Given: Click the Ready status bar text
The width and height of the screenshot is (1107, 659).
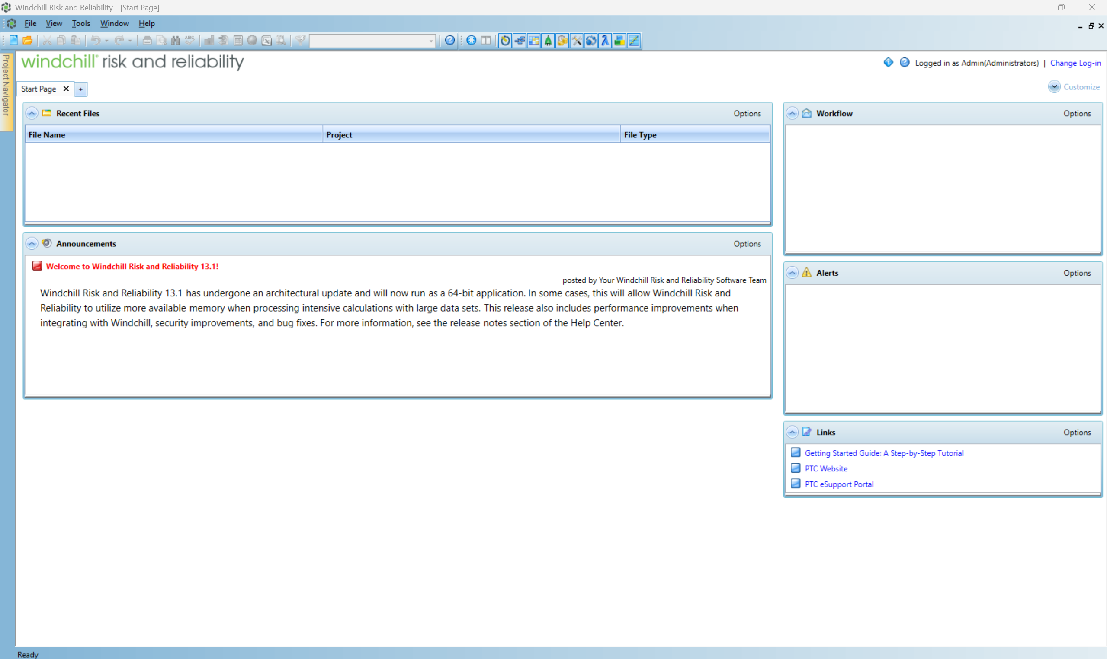Looking at the screenshot, I should click(28, 654).
